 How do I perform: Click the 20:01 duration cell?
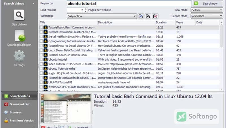point(160,46)
